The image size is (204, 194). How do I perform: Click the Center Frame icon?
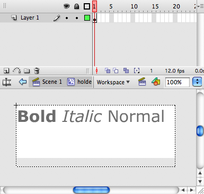(x=96, y=70)
